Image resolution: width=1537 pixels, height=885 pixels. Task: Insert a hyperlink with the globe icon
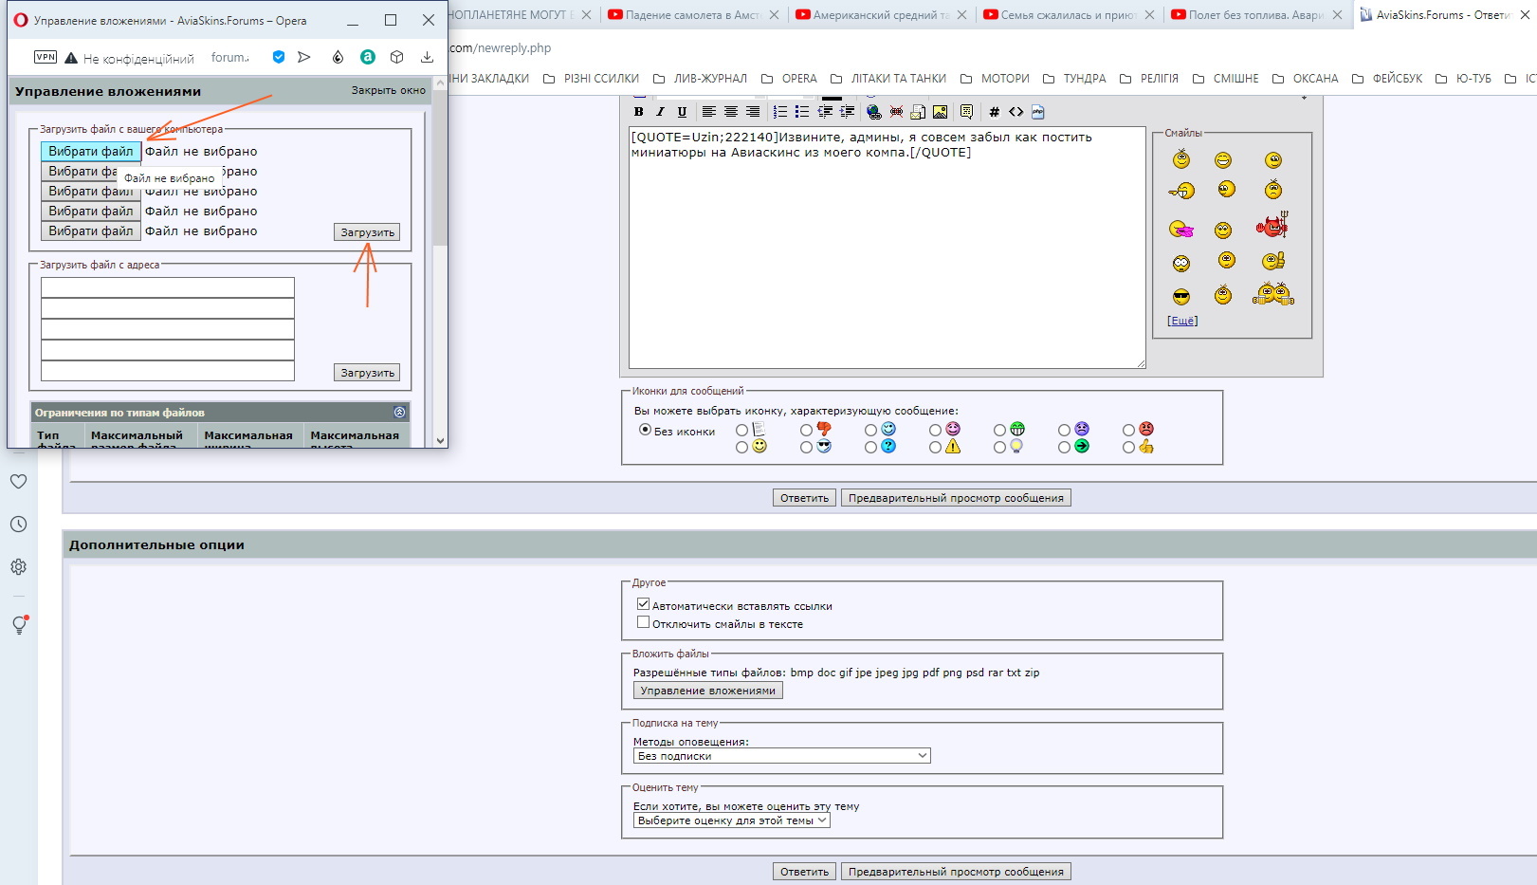[874, 112]
